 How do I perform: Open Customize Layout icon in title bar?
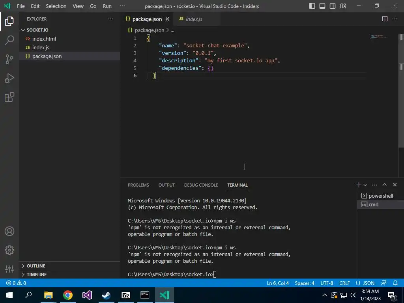343,6
